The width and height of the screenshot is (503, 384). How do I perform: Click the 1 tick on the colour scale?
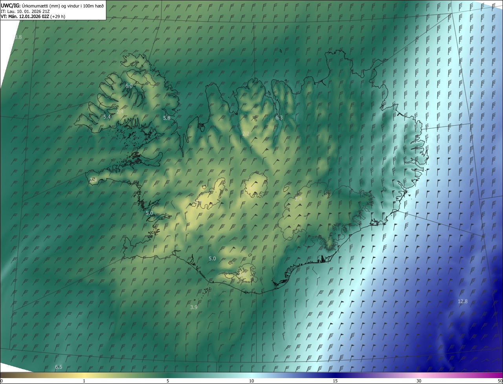point(84,381)
